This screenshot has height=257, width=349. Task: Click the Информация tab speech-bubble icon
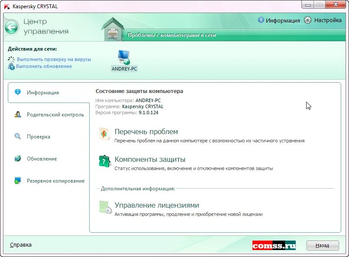[x=18, y=92]
